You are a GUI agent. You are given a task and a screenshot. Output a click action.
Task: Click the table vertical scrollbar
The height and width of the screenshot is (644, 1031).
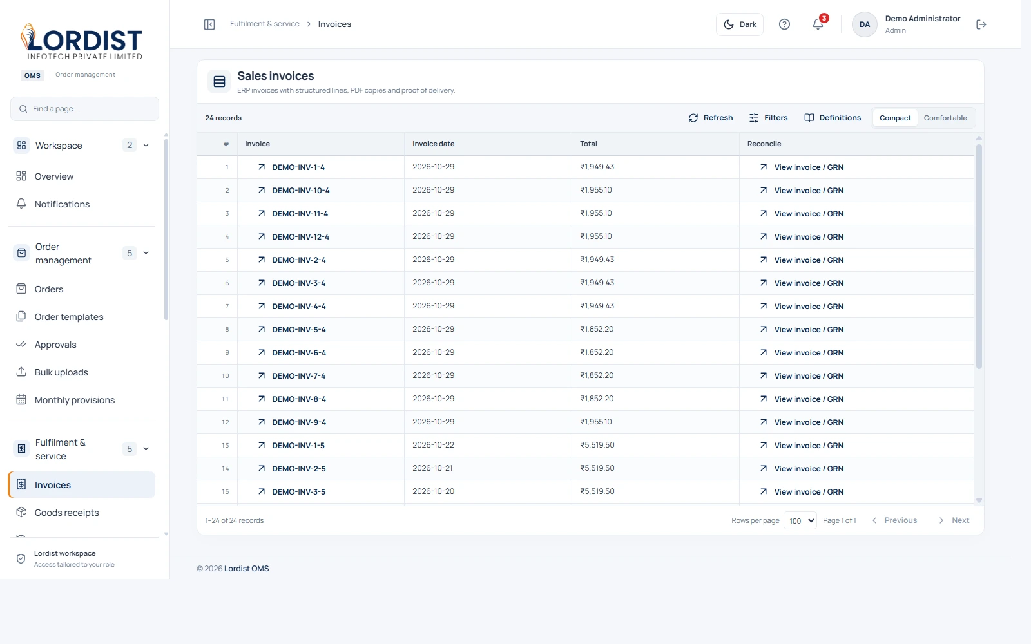(x=979, y=256)
